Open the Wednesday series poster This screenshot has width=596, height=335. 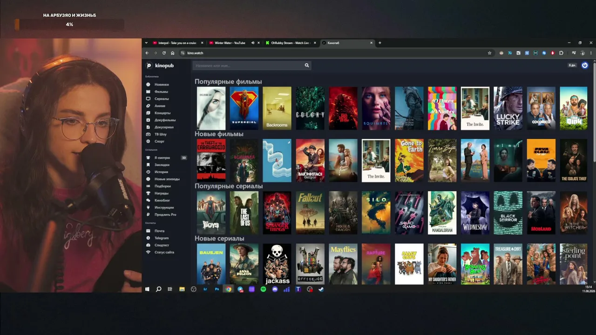[x=475, y=213]
